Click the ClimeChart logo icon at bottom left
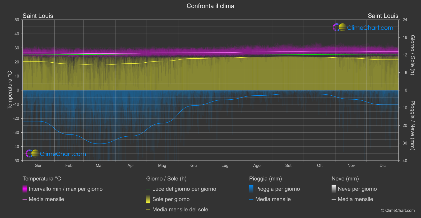This screenshot has width=421, height=218. click(32, 153)
